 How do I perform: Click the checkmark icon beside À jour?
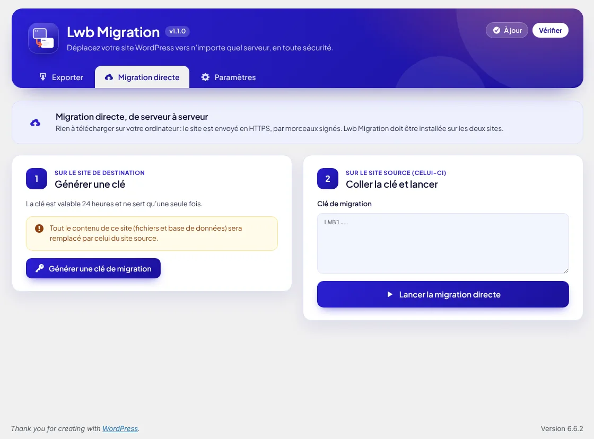pyautogui.click(x=496, y=30)
